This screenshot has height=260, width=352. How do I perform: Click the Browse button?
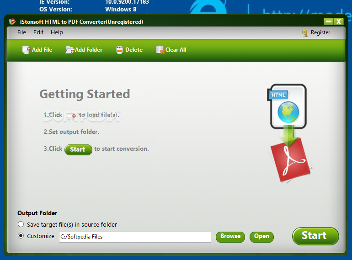coord(230,237)
